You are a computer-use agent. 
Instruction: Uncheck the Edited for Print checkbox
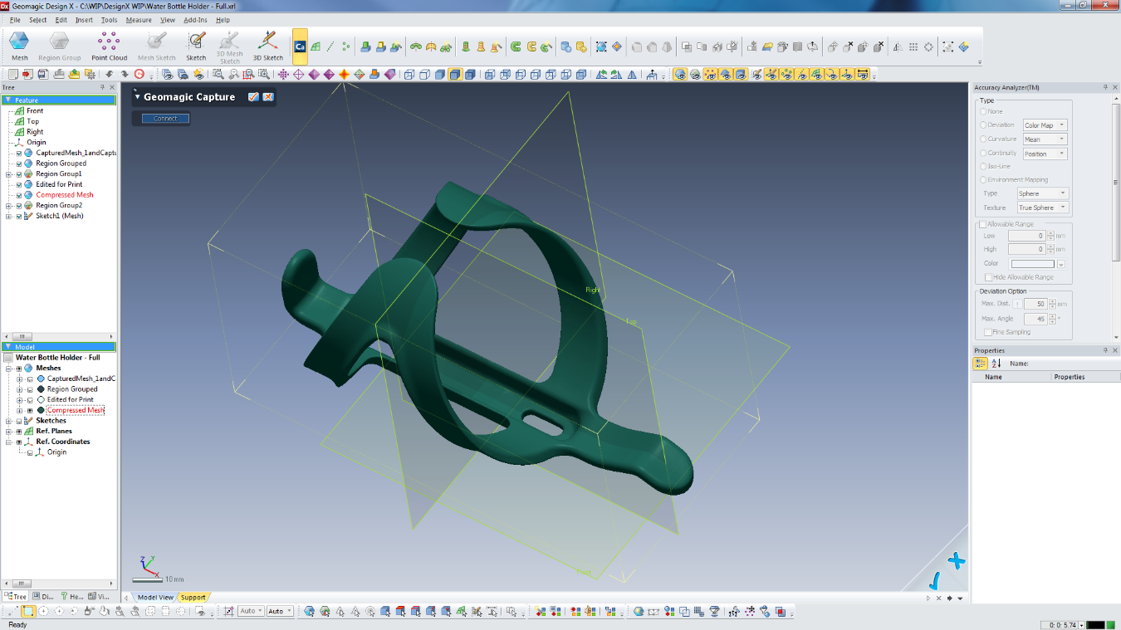(x=19, y=184)
